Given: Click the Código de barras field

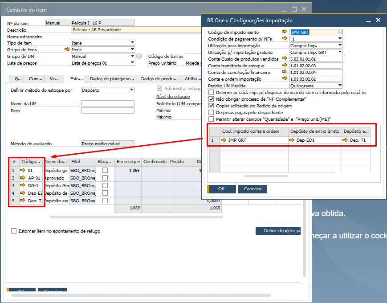Looking at the screenshot, I should (193, 56).
